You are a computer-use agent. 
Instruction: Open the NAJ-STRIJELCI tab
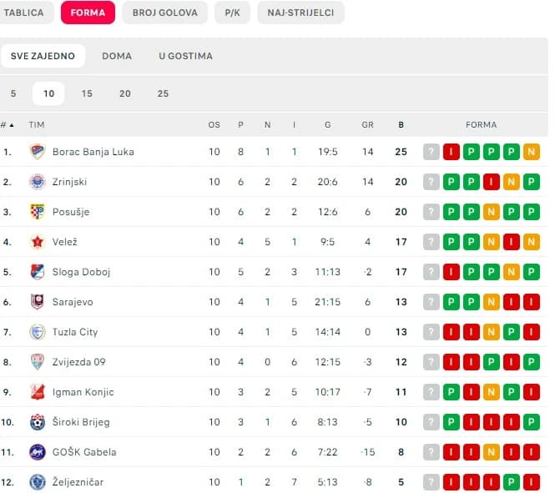(300, 13)
